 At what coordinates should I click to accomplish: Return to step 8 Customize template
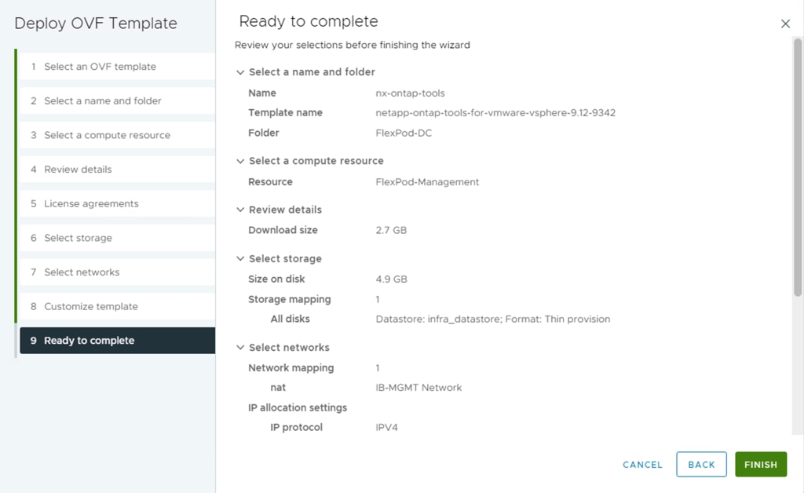point(90,306)
